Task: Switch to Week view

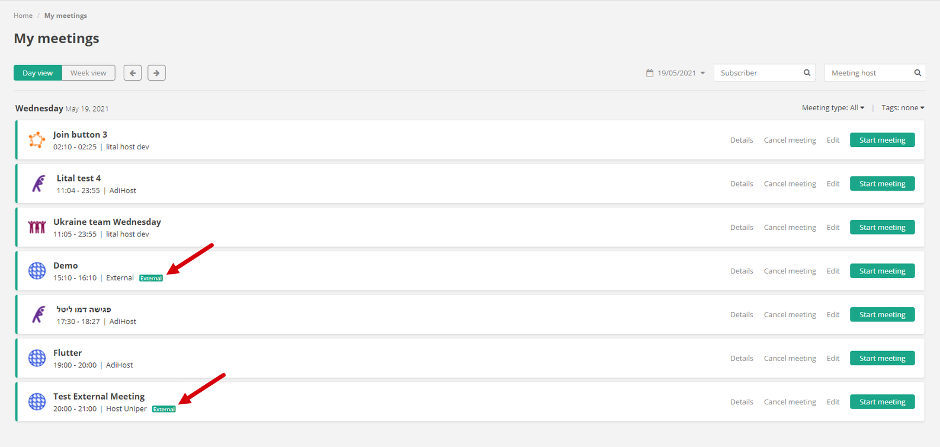Action: tap(88, 73)
